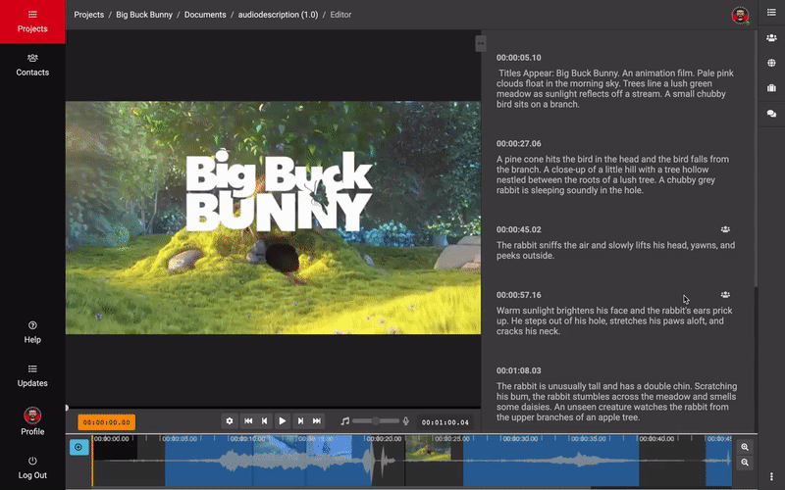
Task: Open the list view icon at top right
Action: click(x=771, y=15)
